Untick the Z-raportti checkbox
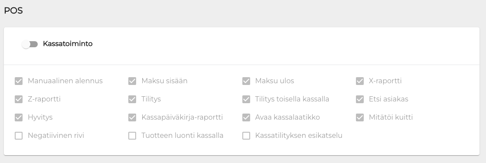This screenshot has width=486, height=163. [19, 99]
